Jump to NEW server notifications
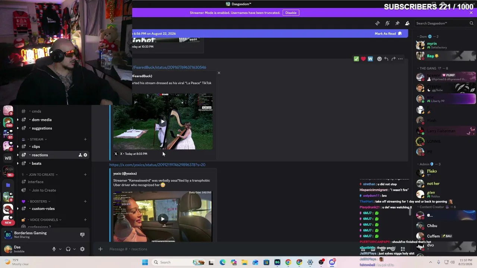 (8, 223)
